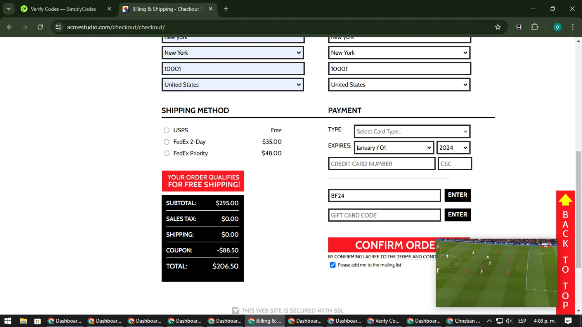Open Chrome's three-dot menu
Screen dimensions: 582x327
(573, 27)
